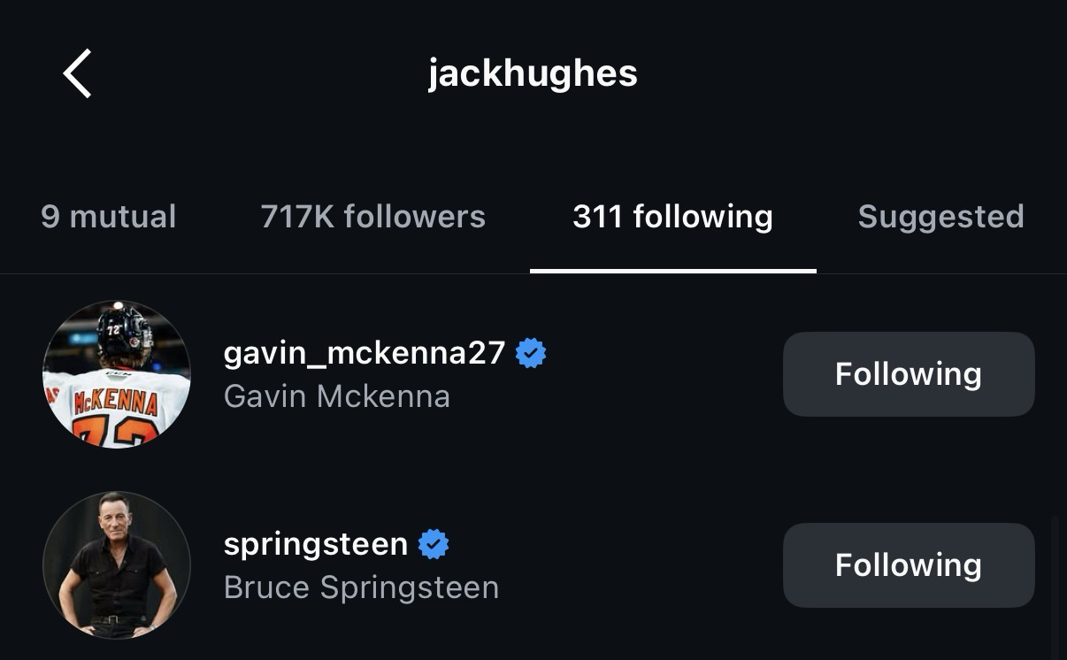Screen dimensions: 1067x660
Task: Click McKENNA jersey nameplate in avatar
Action: (x=115, y=403)
